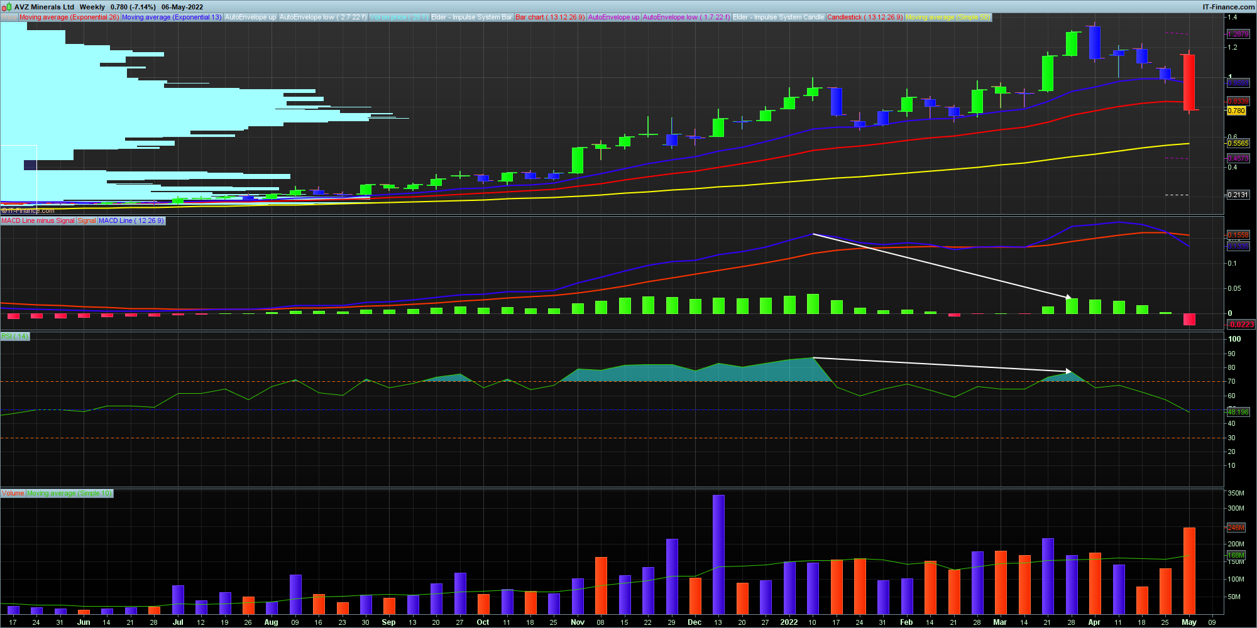Screen dimensions: 1257x628
Task: Open the Candlestick (13 12 26 9) label
Action: click(x=865, y=18)
